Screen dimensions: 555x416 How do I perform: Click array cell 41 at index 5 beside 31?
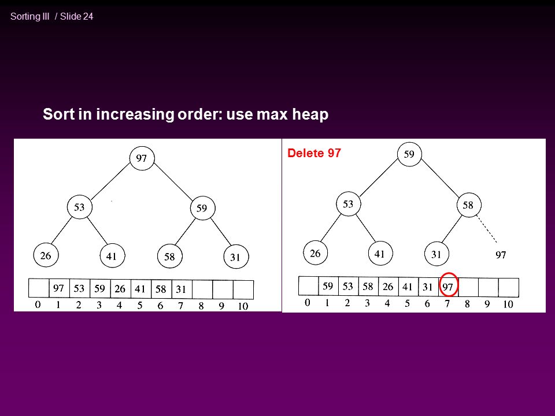point(408,287)
